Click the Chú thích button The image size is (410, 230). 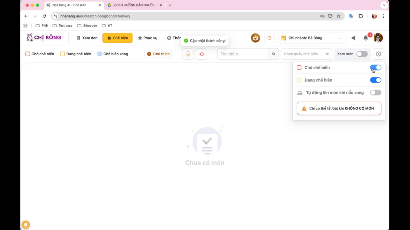coord(158,54)
